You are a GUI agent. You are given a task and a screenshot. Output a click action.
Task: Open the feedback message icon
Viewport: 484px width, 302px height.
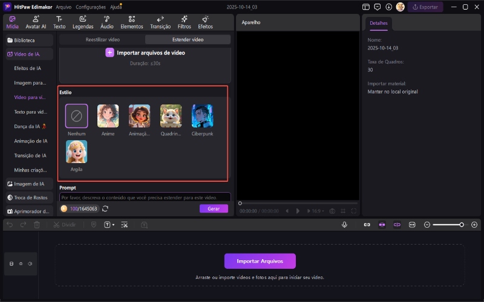coord(377,7)
